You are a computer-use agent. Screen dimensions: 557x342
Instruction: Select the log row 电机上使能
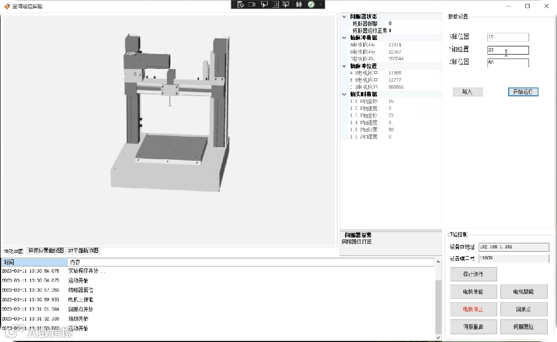pyautogui.click(x=217, y=300)
